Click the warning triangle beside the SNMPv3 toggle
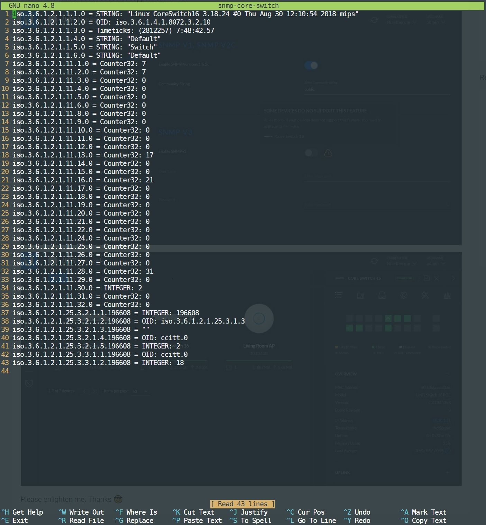 (328, 153)
